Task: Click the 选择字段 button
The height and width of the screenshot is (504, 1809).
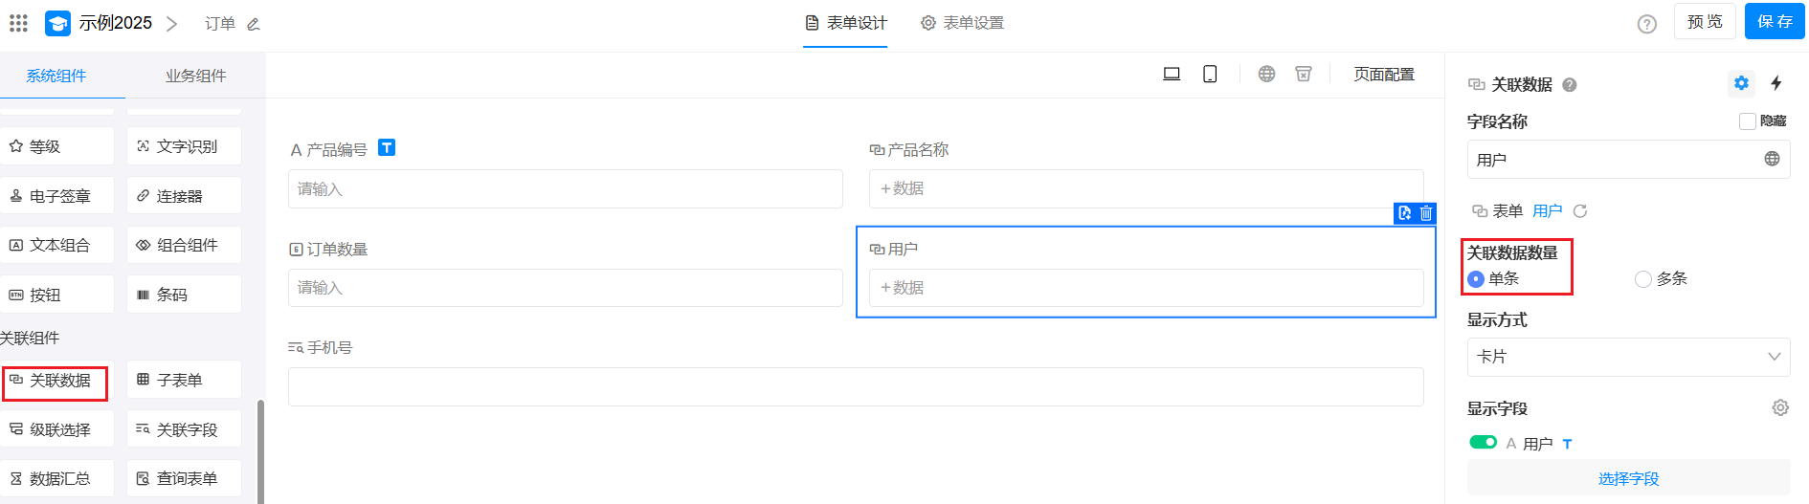Action: (x=1628, y=478)
